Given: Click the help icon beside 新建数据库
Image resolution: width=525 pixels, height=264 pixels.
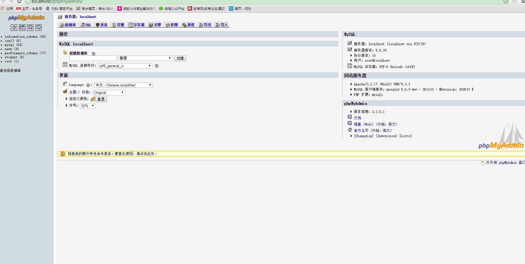Looking at the screenshot, I should coord(93,54).
